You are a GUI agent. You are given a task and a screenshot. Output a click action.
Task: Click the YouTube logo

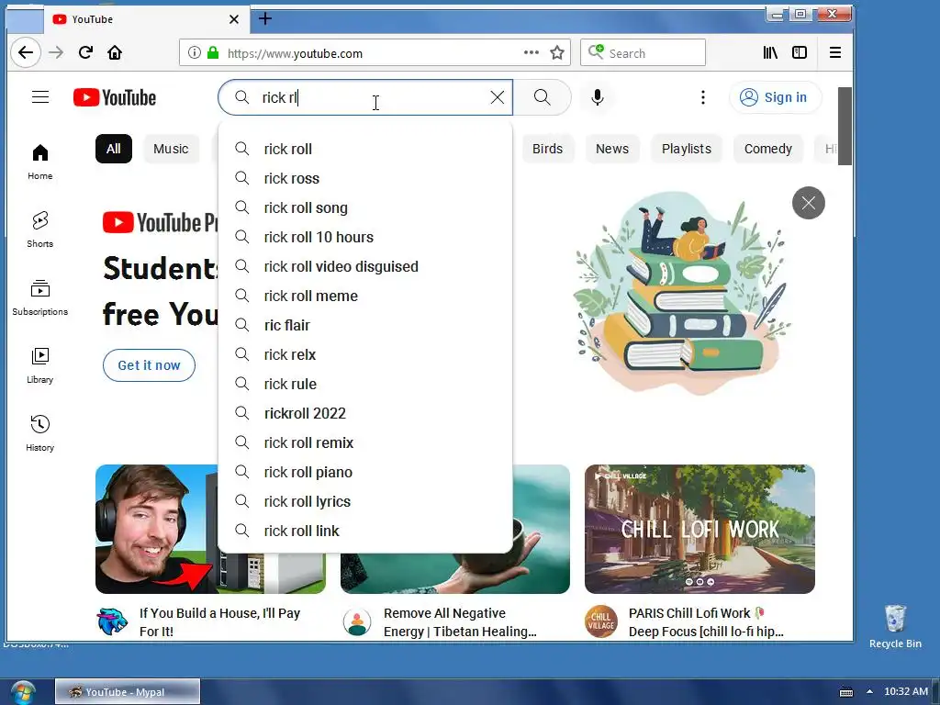(115, 97)
